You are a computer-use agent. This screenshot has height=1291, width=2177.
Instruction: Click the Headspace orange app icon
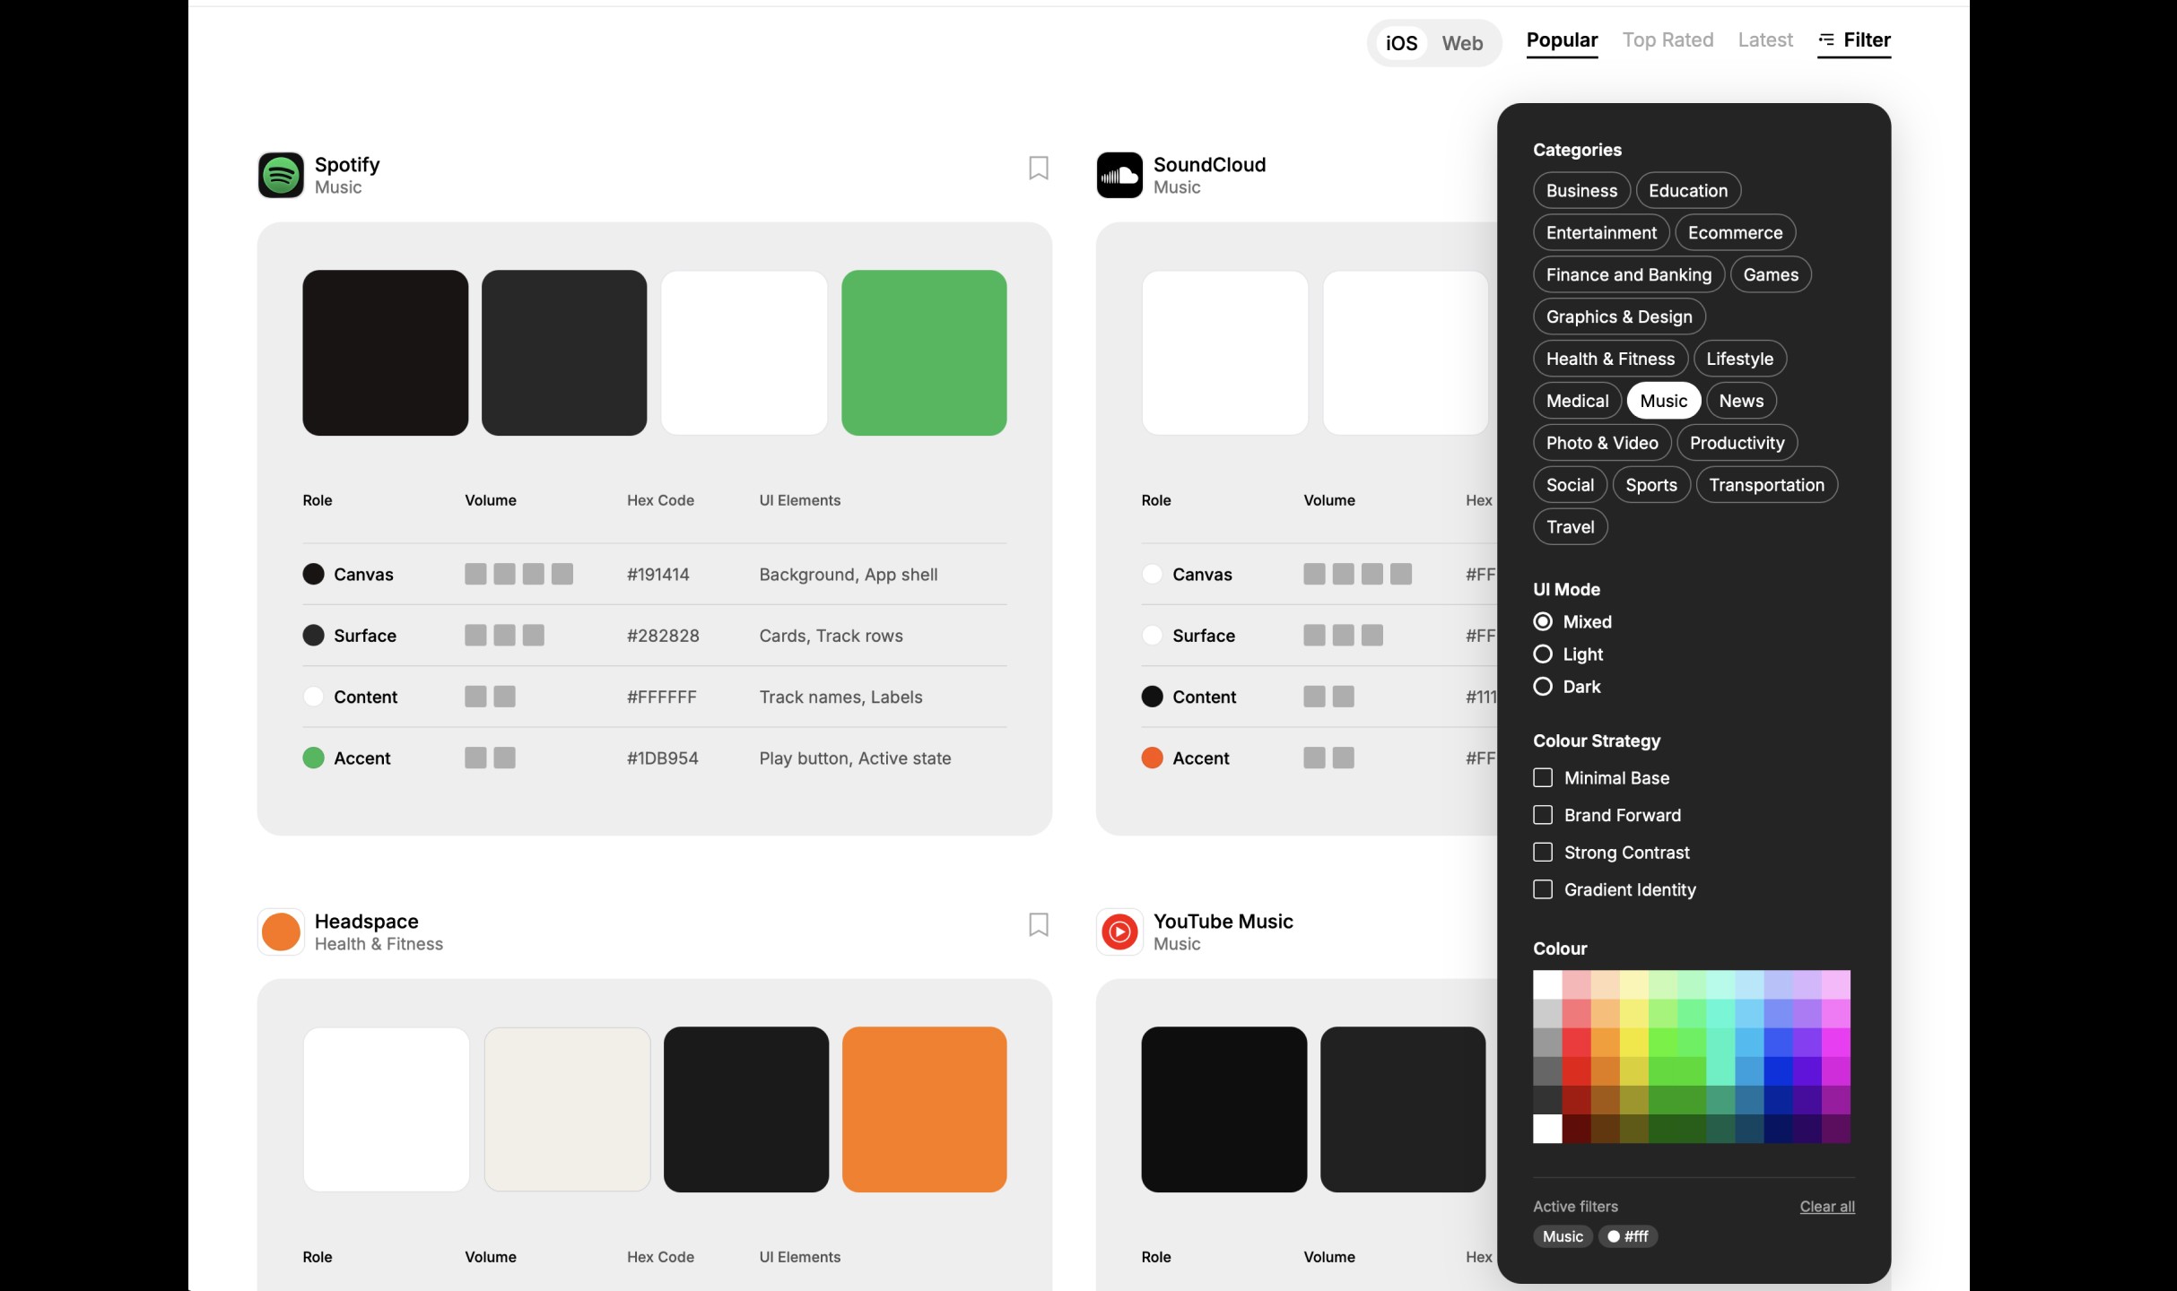[281, 931]
